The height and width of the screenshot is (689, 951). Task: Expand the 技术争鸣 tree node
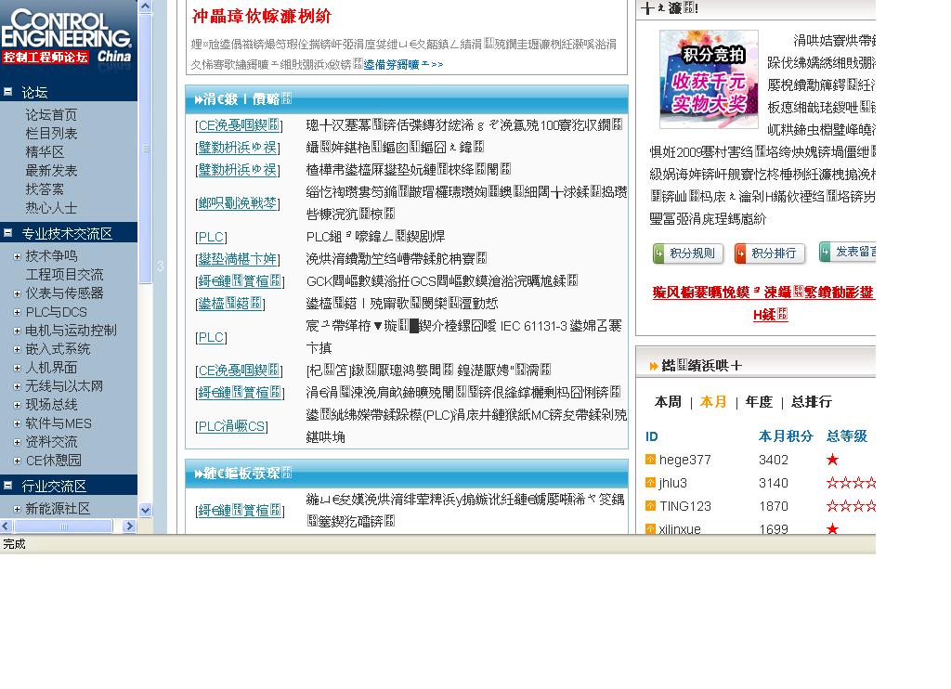[17, 256]
